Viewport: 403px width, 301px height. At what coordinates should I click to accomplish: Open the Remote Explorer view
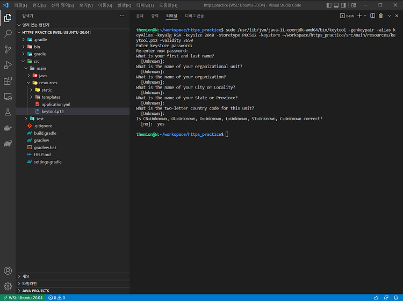point(8,97)
